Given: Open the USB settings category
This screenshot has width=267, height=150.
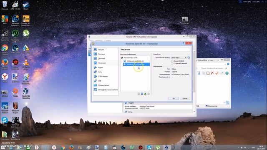Looking at the screenshot, I should click(106, 81).
